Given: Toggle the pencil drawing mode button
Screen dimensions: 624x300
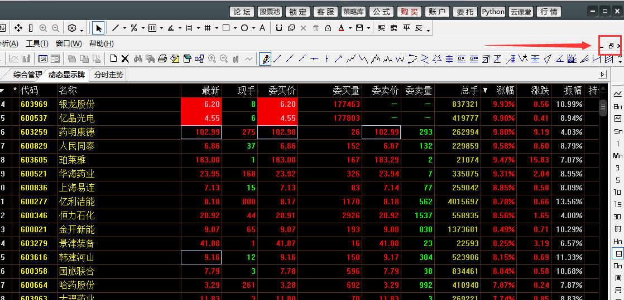Looking at the screenshot, I should 265,59.
